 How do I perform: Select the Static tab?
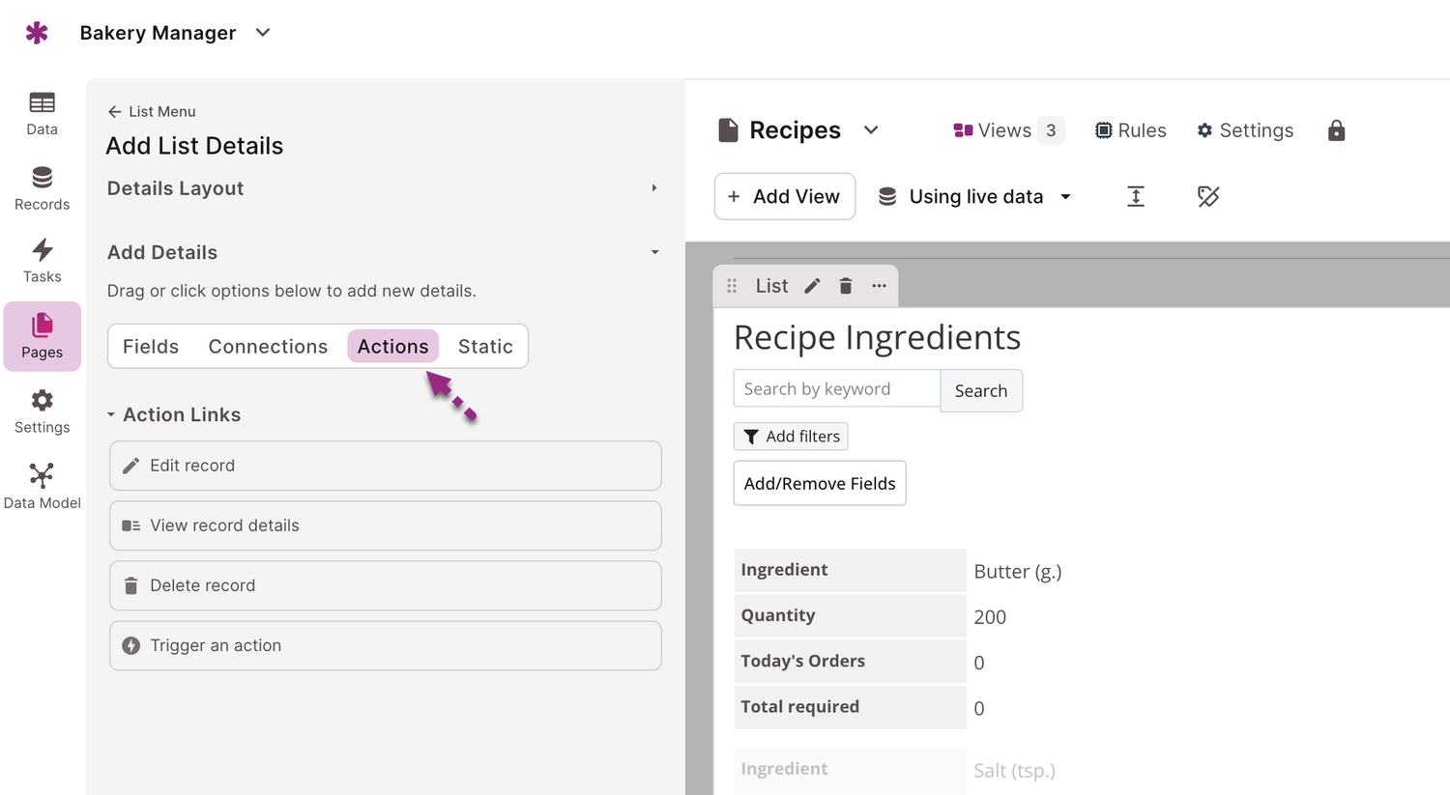tap(485, 347)
